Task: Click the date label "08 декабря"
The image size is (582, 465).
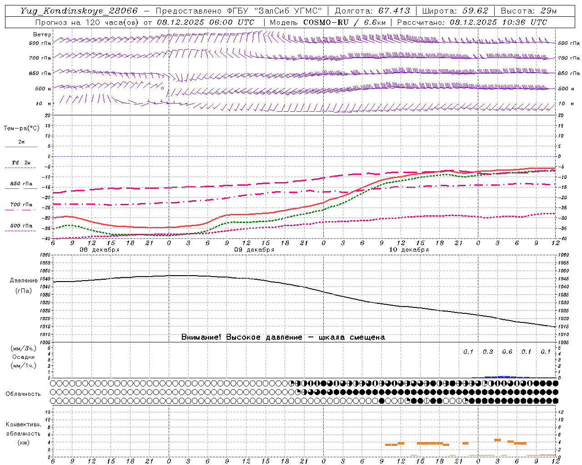Action: (100, 250)
